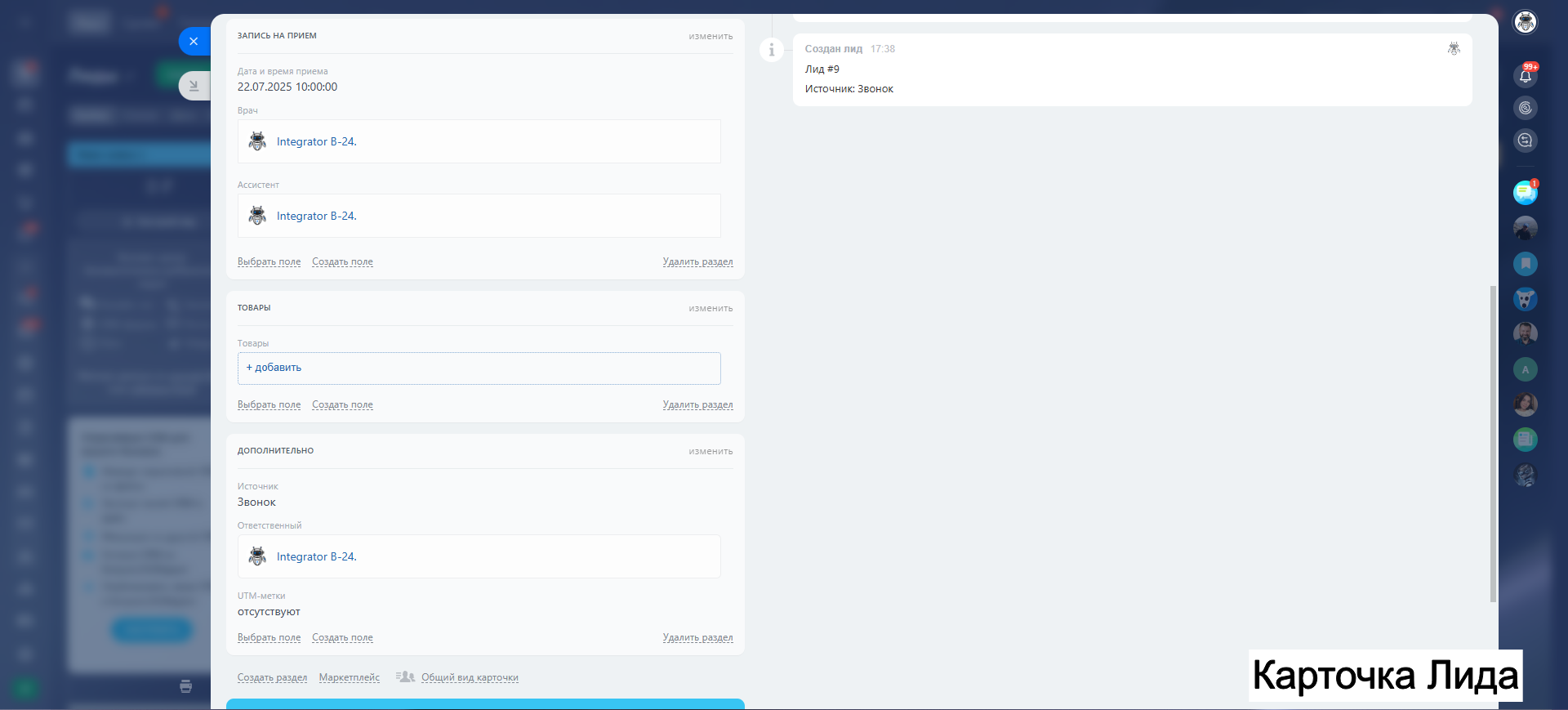
Task: Click Выбрать поле in Дополнительно section
Action: 269,637
